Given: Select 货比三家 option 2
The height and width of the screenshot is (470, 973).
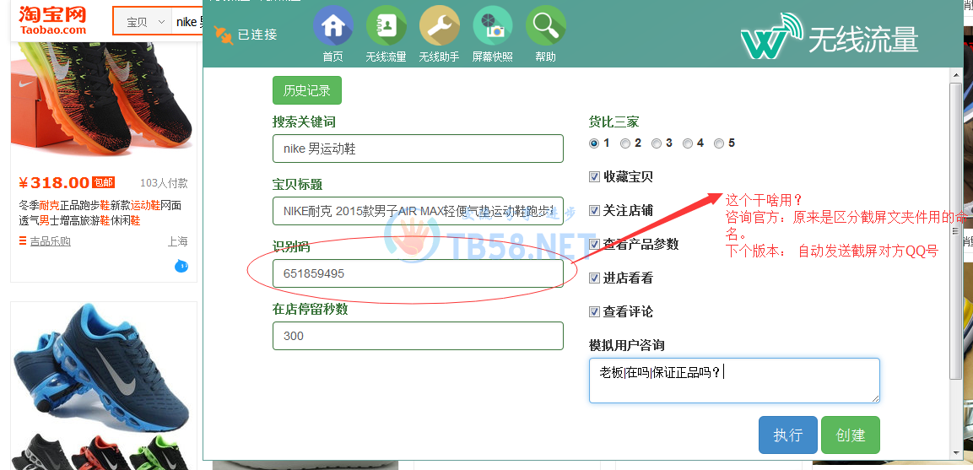Looking at the screenshot, I should pos(624,143).
